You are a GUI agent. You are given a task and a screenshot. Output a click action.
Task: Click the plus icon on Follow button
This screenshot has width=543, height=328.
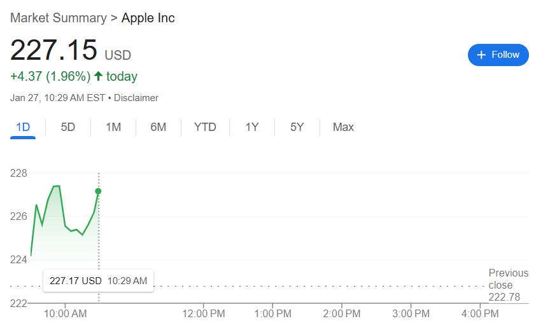tap(481, 55)
